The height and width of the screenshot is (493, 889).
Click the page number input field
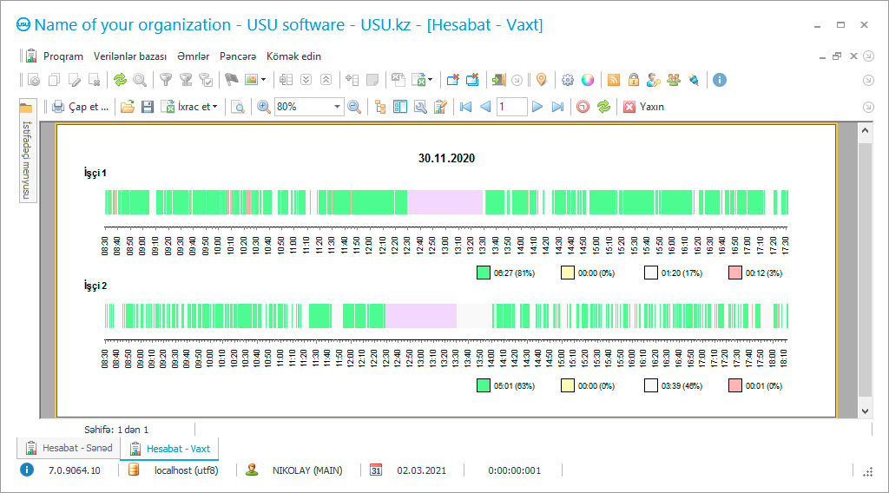[511, 107]
